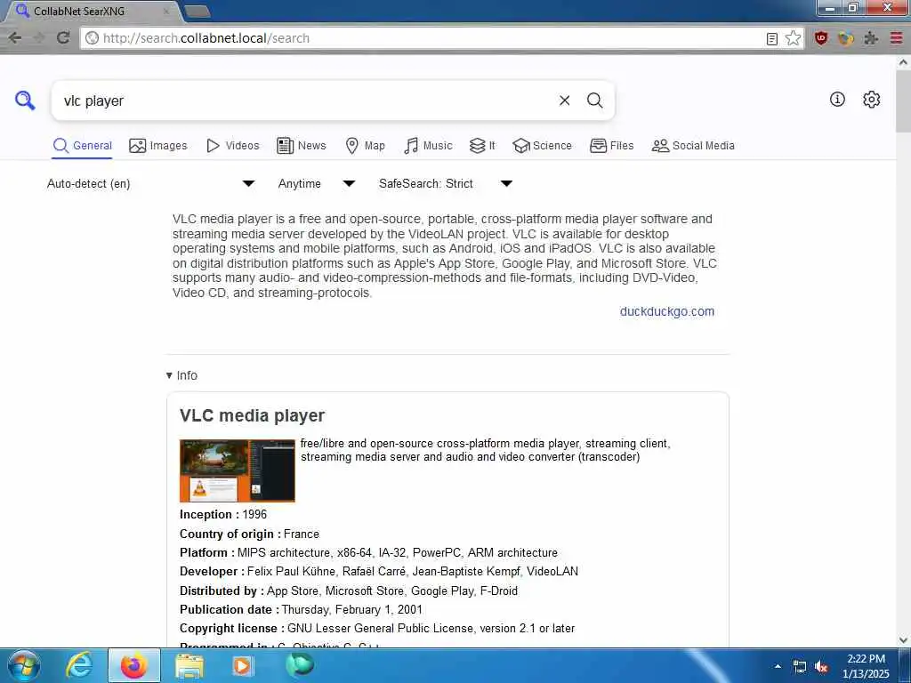Reload the page
911x683 pixels.
(x=63, y=38)
